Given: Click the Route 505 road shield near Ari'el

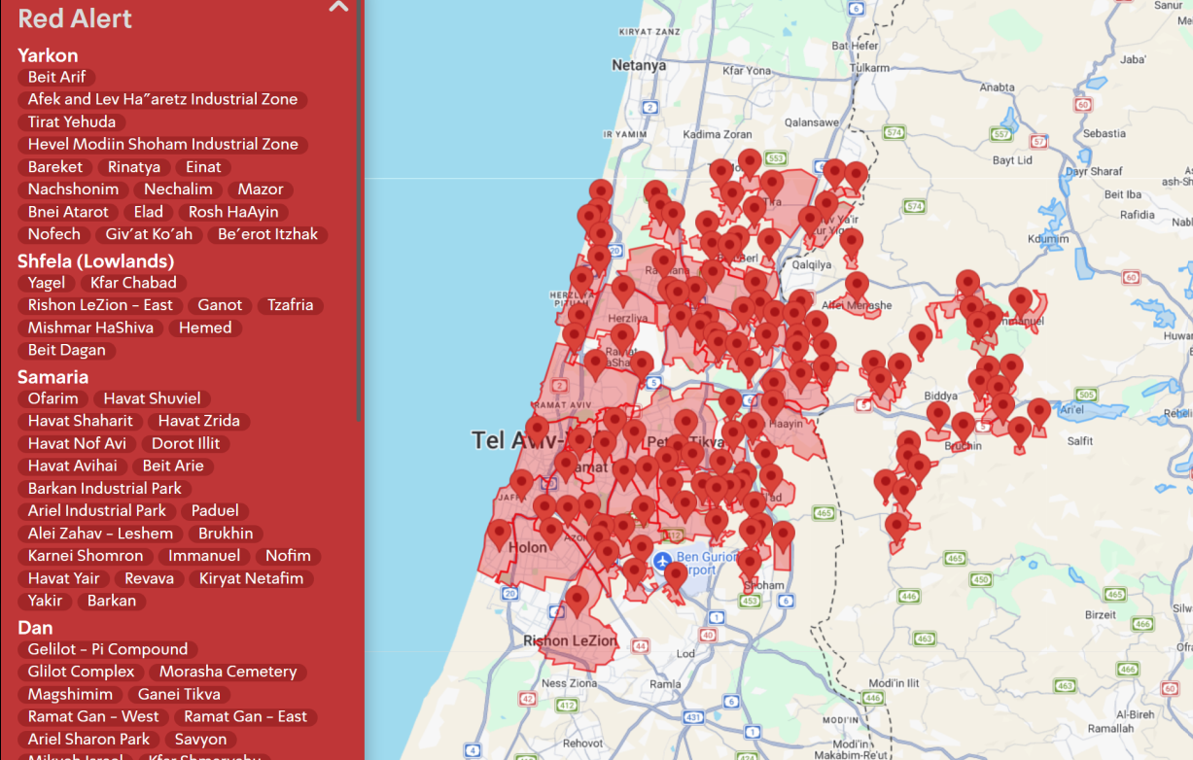Looking at the screenshot, I should point(1086,395).
